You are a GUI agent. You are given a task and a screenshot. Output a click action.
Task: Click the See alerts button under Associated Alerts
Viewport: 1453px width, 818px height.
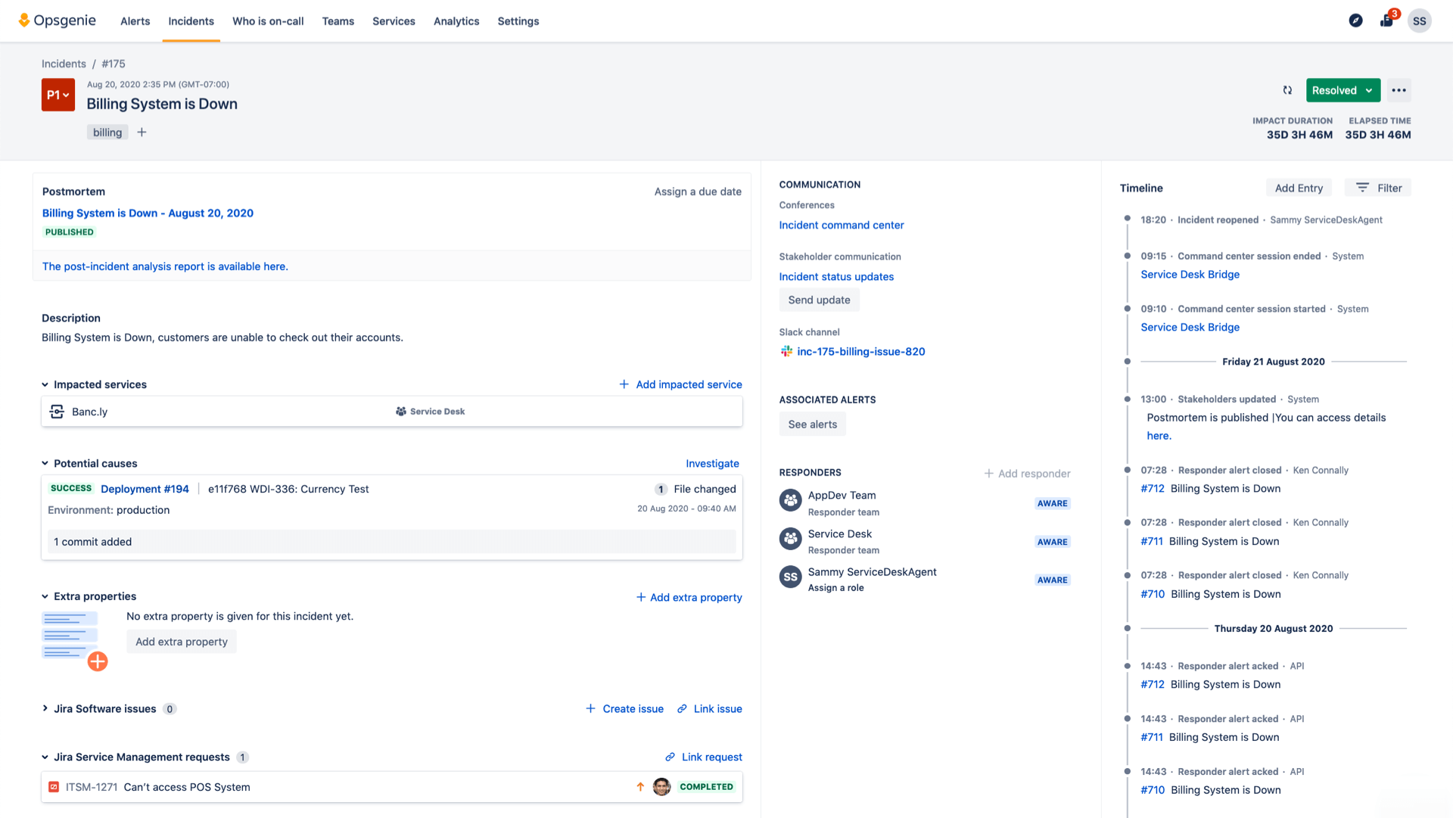(811, 423)
